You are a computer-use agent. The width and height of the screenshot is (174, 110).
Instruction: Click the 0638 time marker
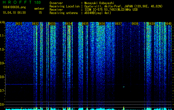(x=135, y=24)
